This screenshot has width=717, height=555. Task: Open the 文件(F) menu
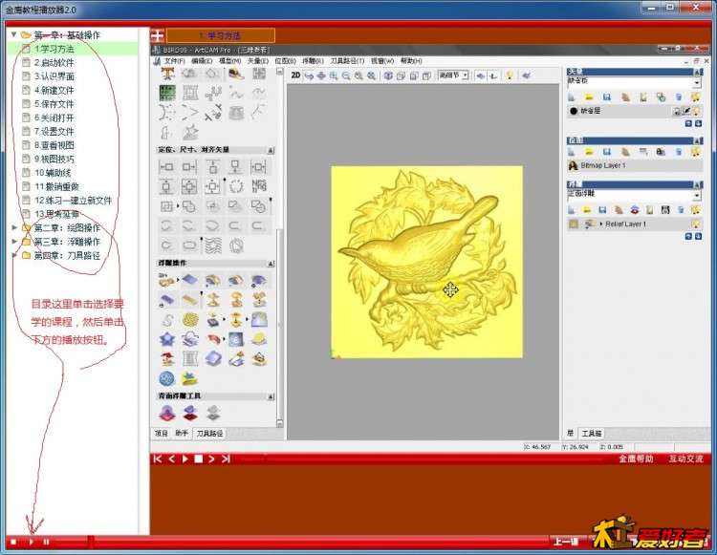(x=174, y=61)
